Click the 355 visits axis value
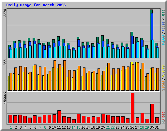Screen dimensions: 167x131 (5, 62)
